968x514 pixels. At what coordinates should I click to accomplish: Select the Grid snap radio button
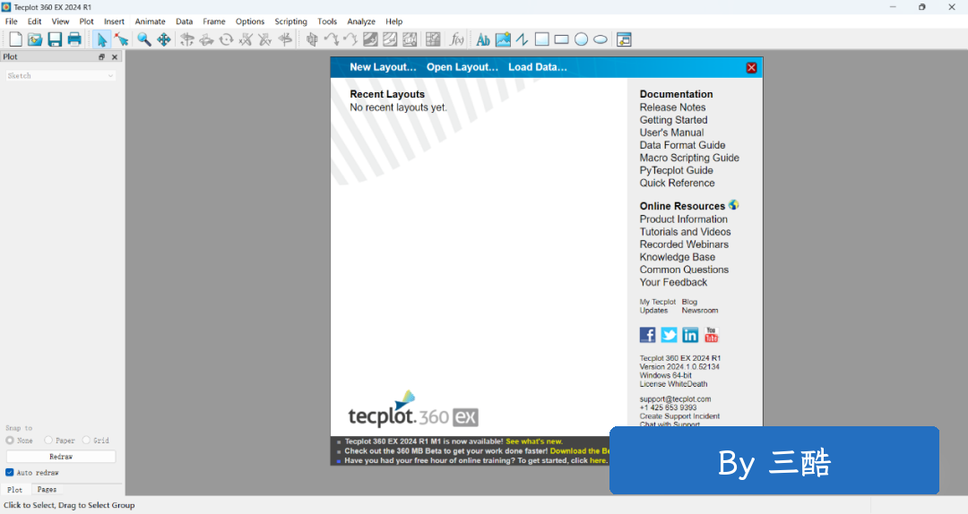click(x=86, y=440)
